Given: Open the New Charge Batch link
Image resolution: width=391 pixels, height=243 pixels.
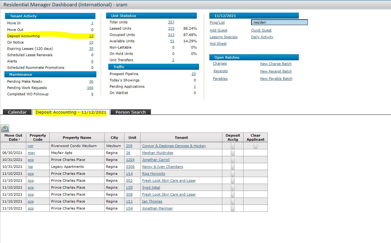Looking at the screenshot, I should pos(276,64).
